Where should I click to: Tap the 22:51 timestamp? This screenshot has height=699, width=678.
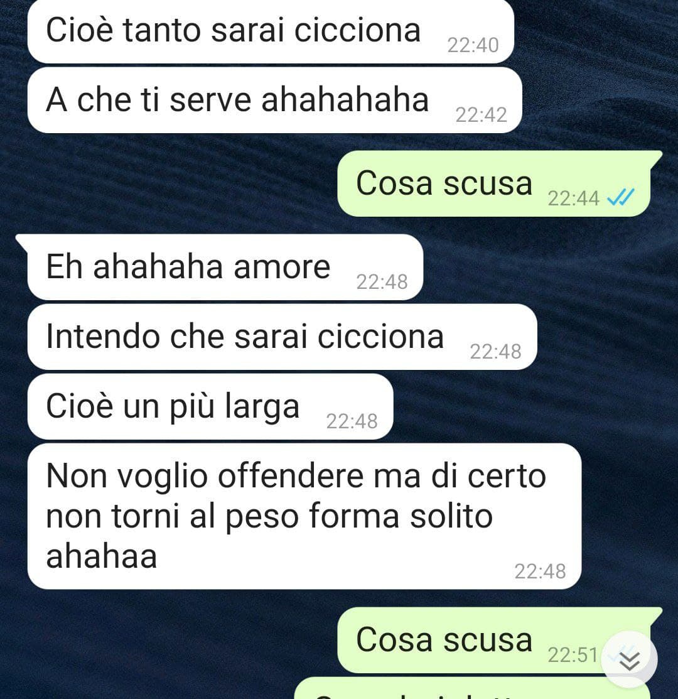(573, 655)
